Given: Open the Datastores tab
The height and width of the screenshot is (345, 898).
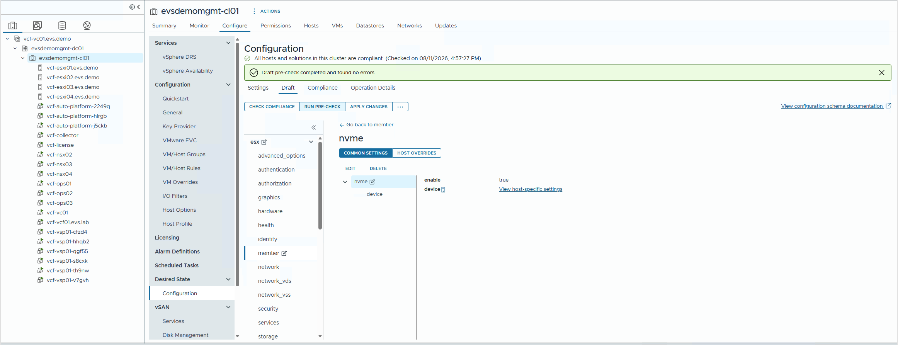Looking at the screenshot, I should tap(370, 25).
